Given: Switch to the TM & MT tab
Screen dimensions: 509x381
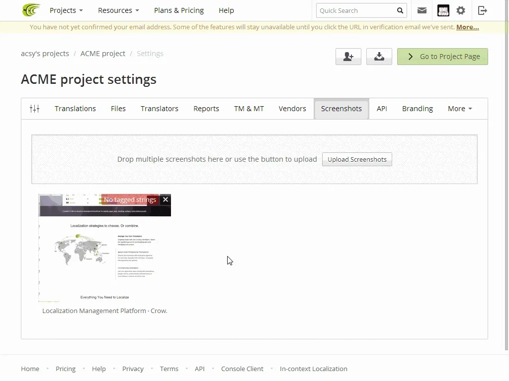Looking at the screenshot, I should [249, 109].
